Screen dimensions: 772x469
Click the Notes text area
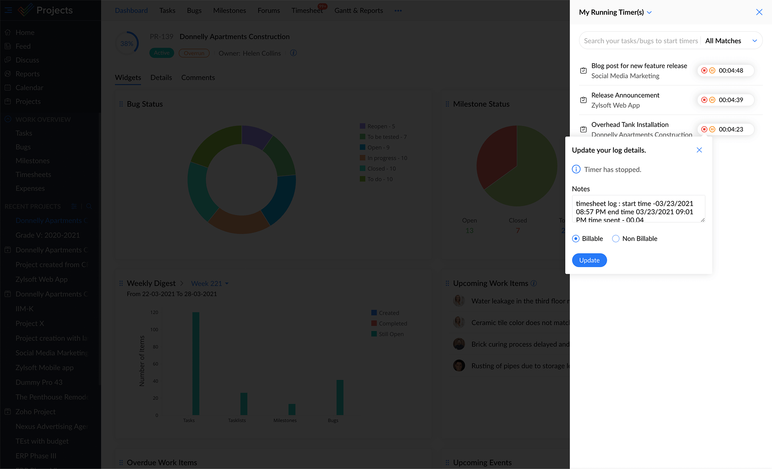coord(638,208)
